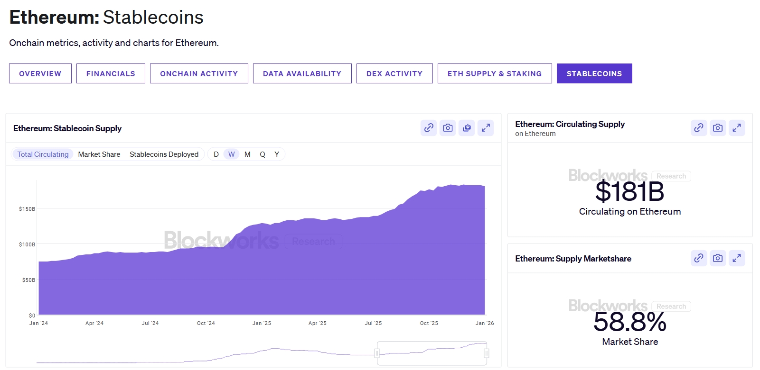This screenshot has height=370, width=760.
Task: Expand Supply Marketshare card to fullscreen
Action: [737, 258]
